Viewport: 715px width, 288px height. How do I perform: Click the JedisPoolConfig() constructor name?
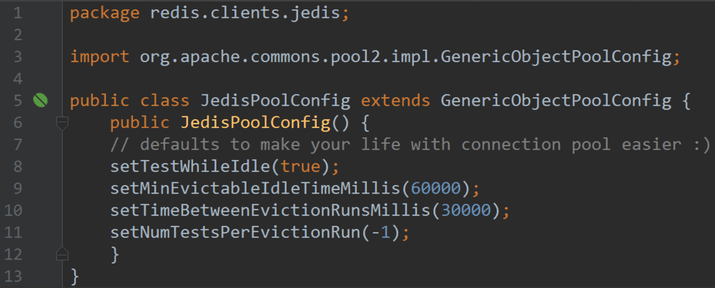255,123
